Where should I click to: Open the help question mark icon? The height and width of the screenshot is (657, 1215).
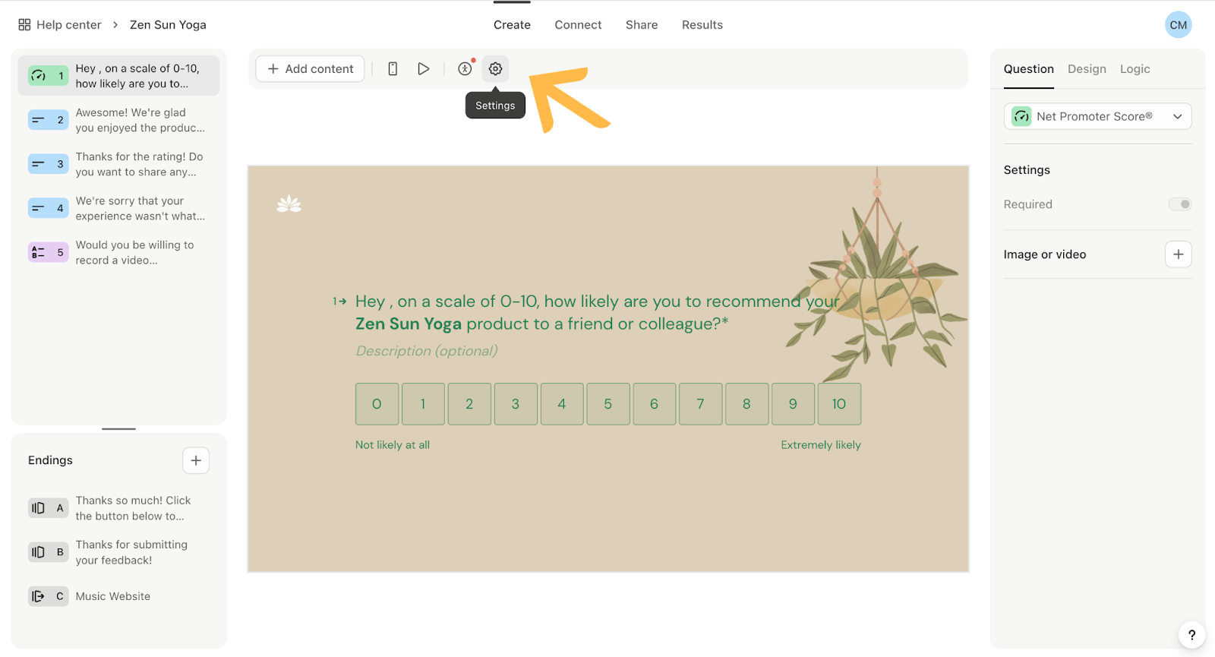[x=1191, y=635]
